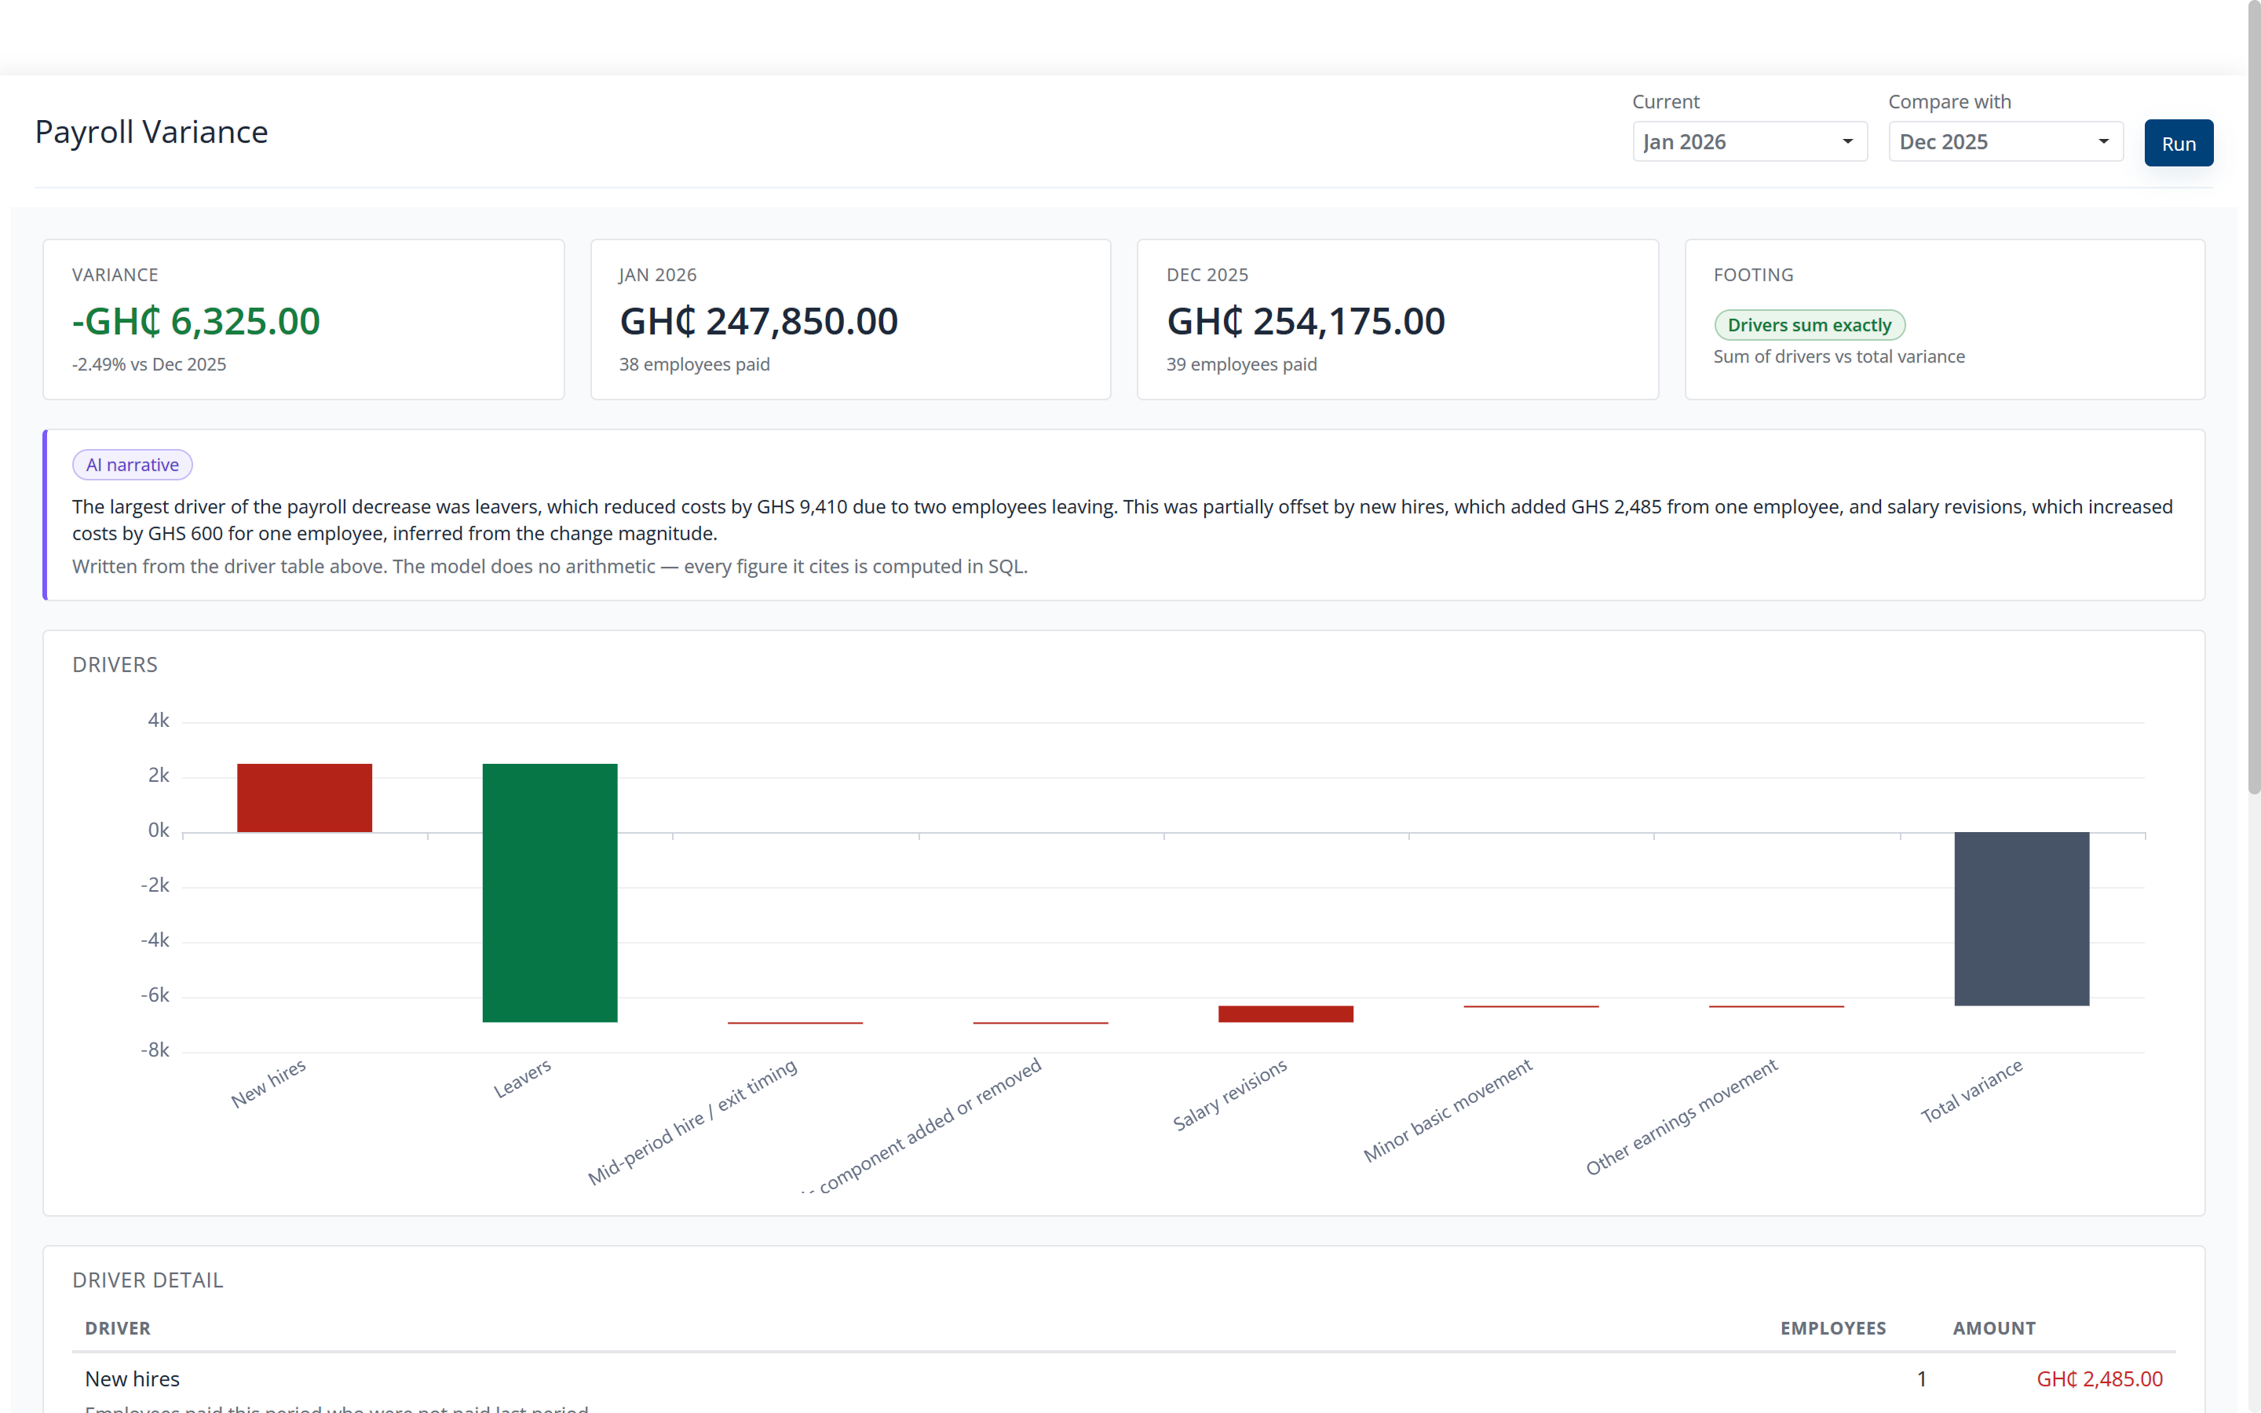Click the -2.49% vs Dec 2025 text
The height and width of the screenshot is (1413, 2261).
[149, 364]
